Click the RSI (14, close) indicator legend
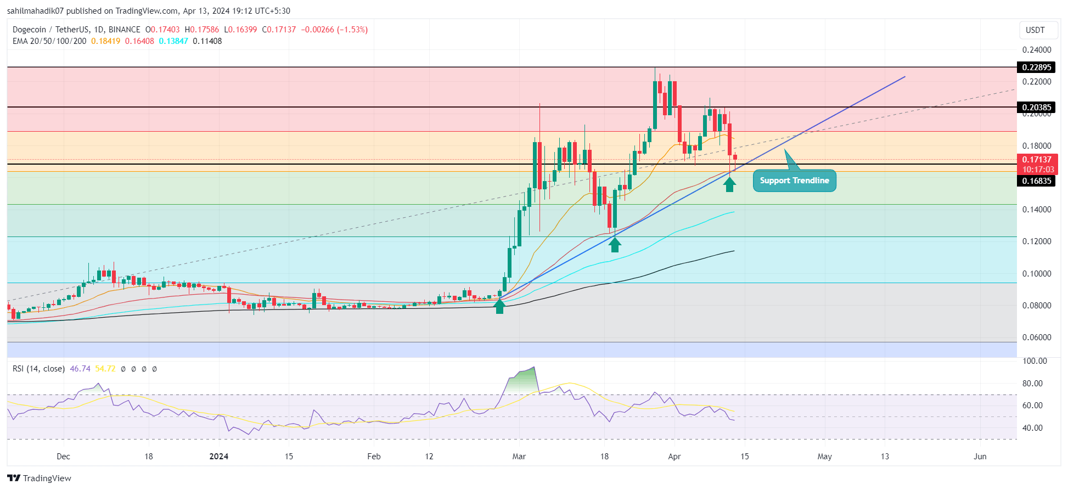Image resolution: width=1068 pixels, height=490 pixels. click(38, 369)
